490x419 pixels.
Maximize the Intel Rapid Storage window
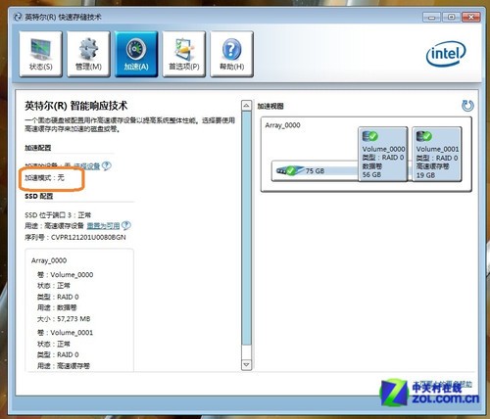pos(452,17)
